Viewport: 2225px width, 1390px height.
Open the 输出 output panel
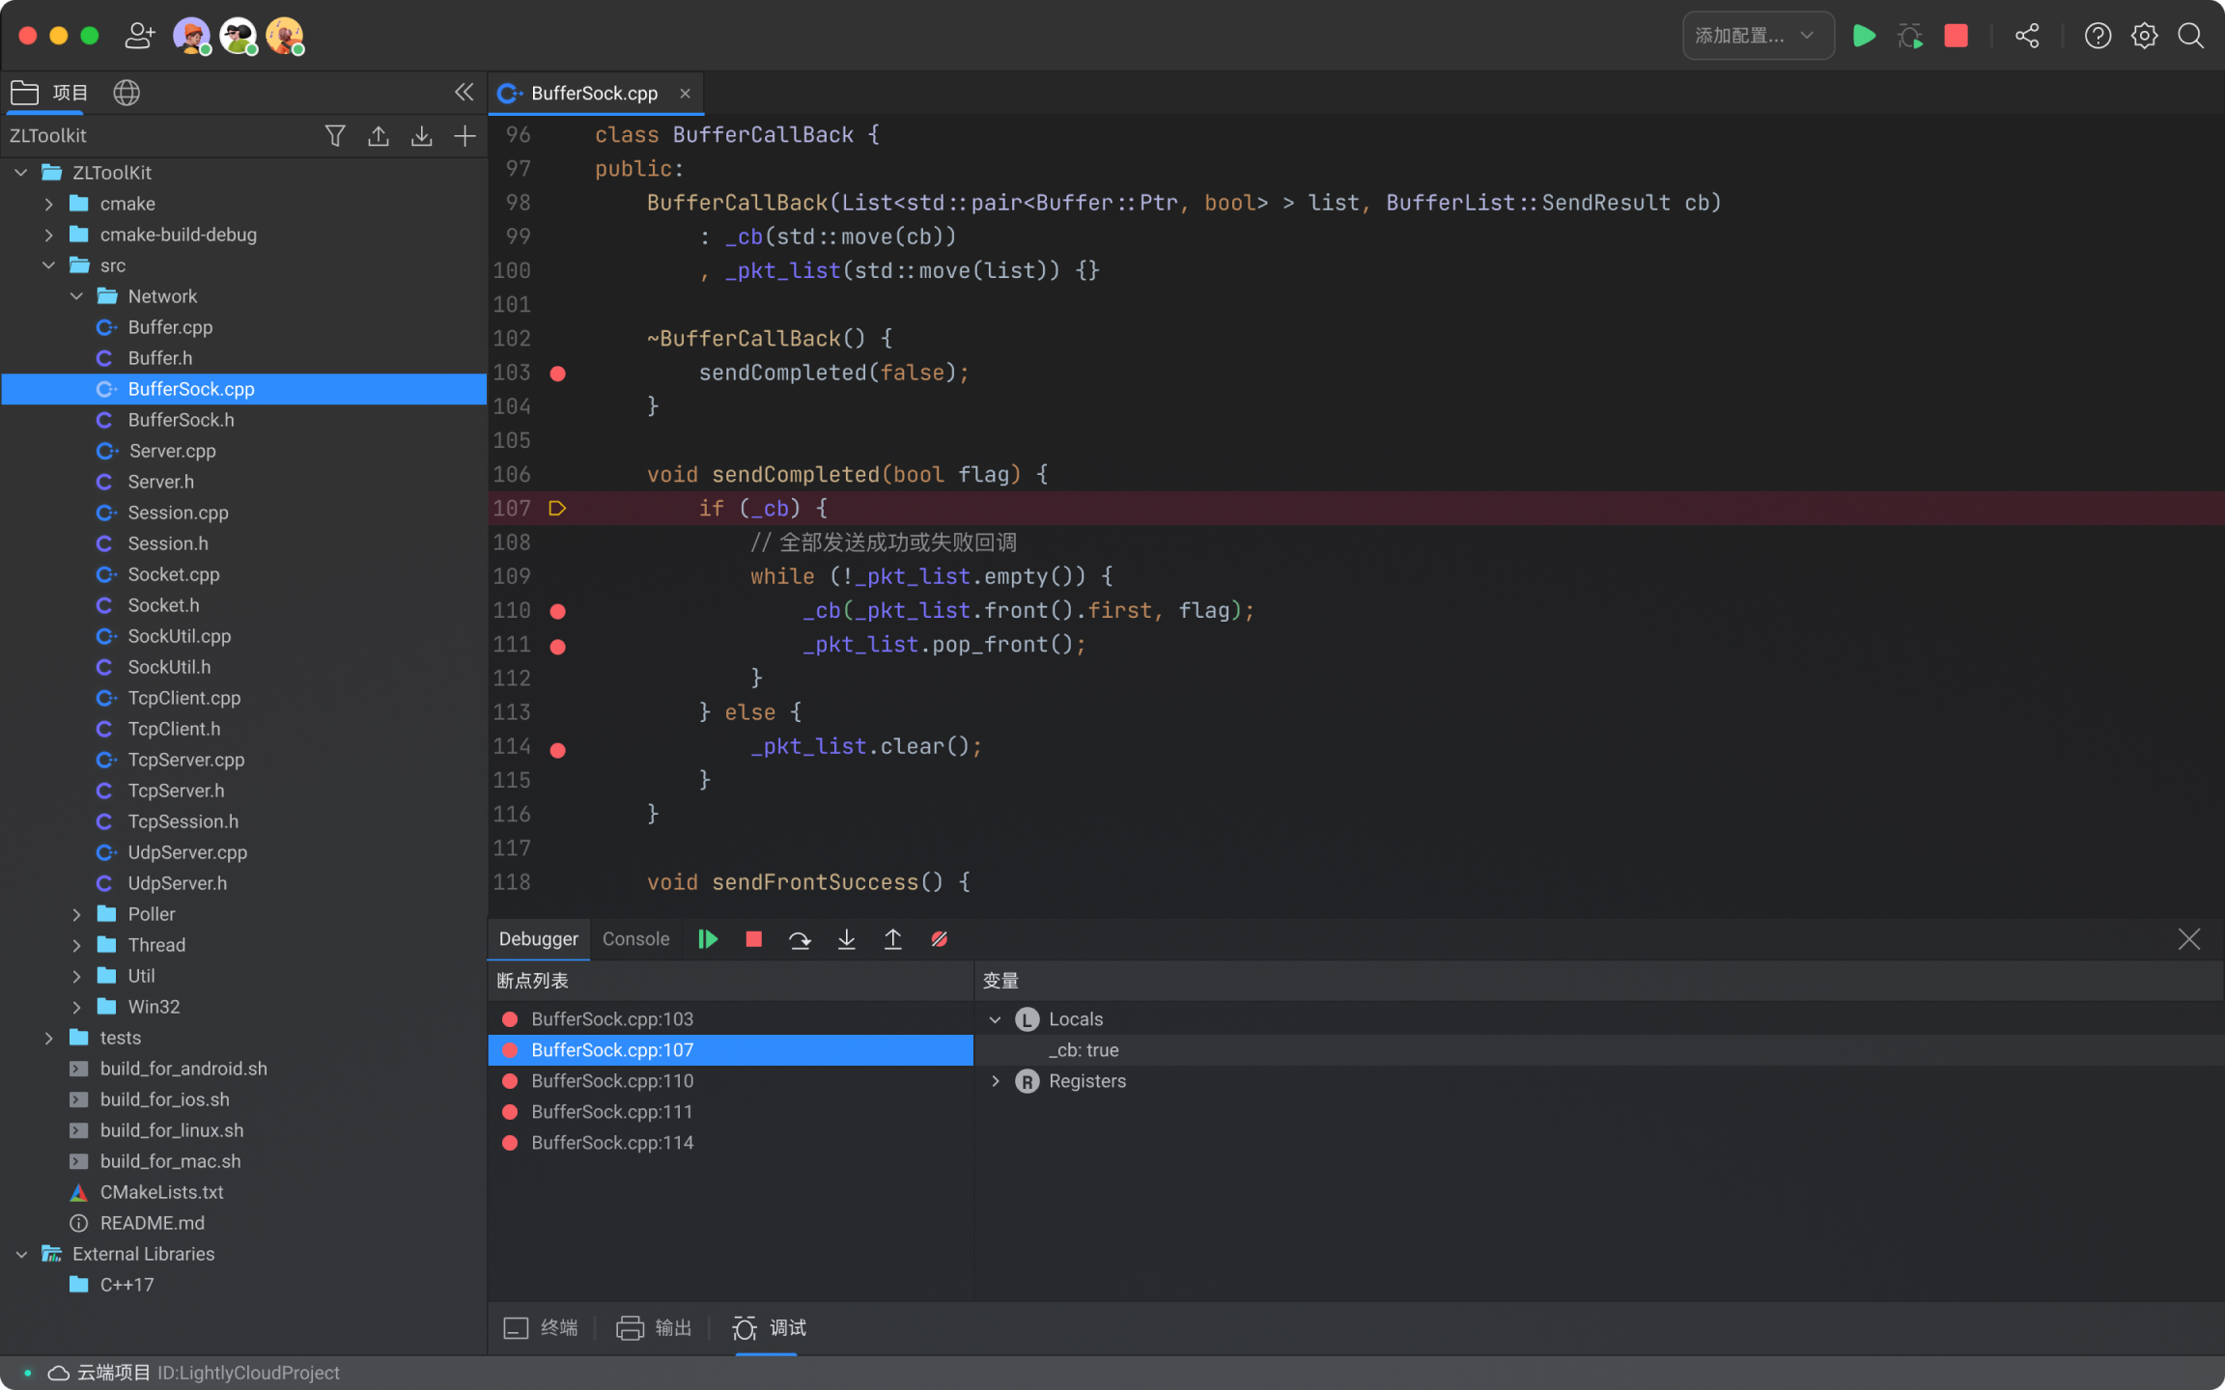click(655, 1328)
